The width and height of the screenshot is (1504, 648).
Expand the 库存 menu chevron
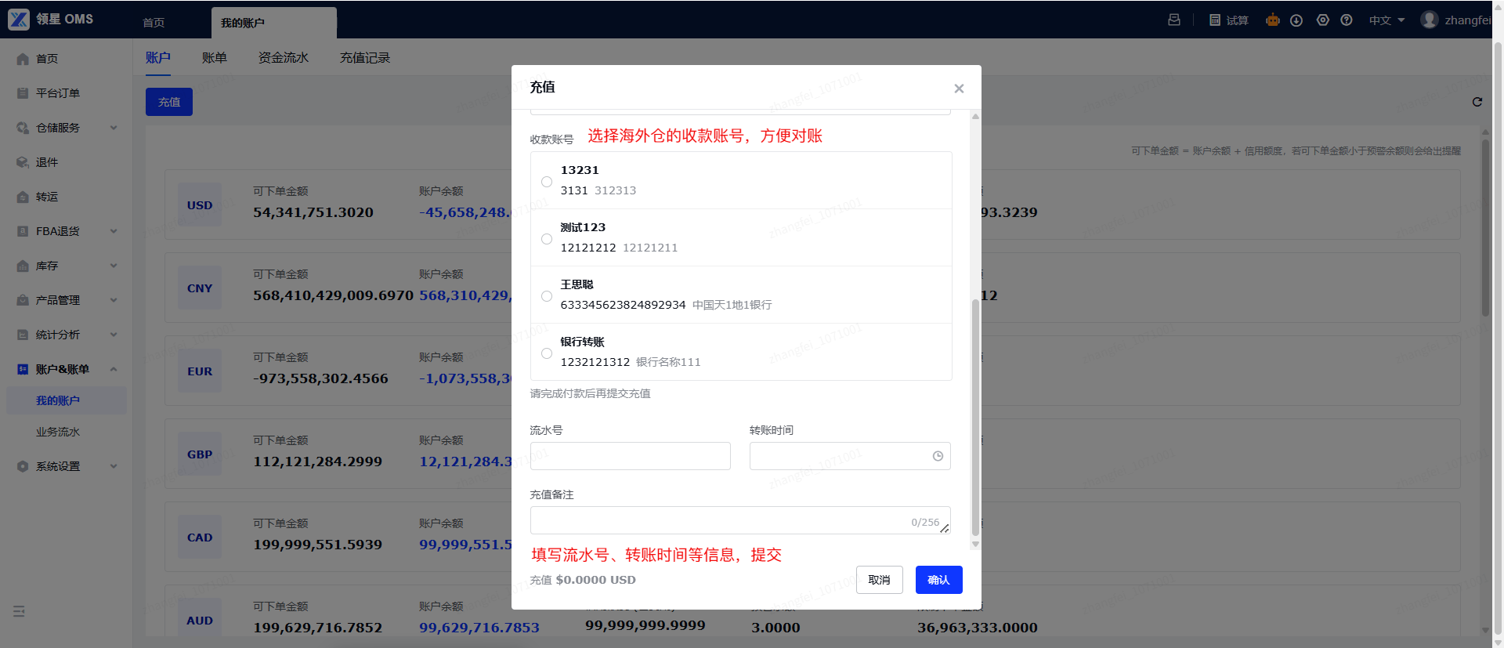coord(114,266)
